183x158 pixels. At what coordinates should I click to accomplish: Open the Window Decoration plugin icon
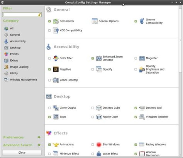click(x=142, y=154)
